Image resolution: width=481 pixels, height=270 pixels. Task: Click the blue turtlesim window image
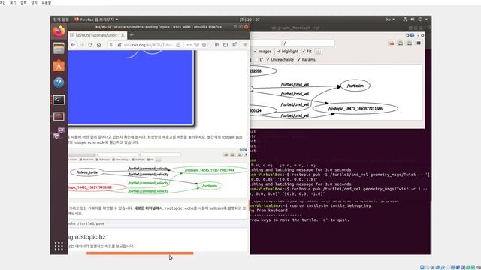(130, 88)
